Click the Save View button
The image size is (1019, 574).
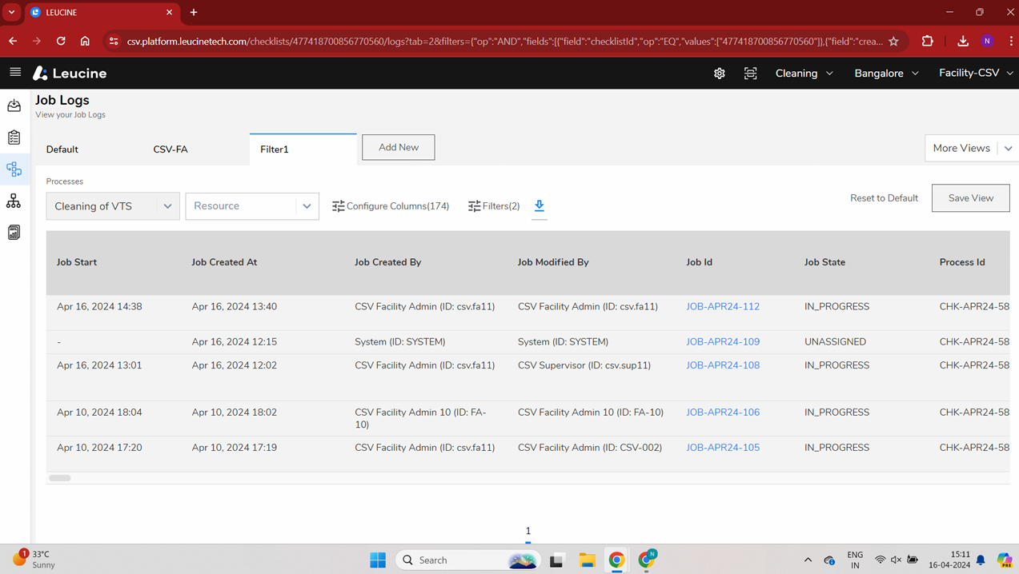971,198
